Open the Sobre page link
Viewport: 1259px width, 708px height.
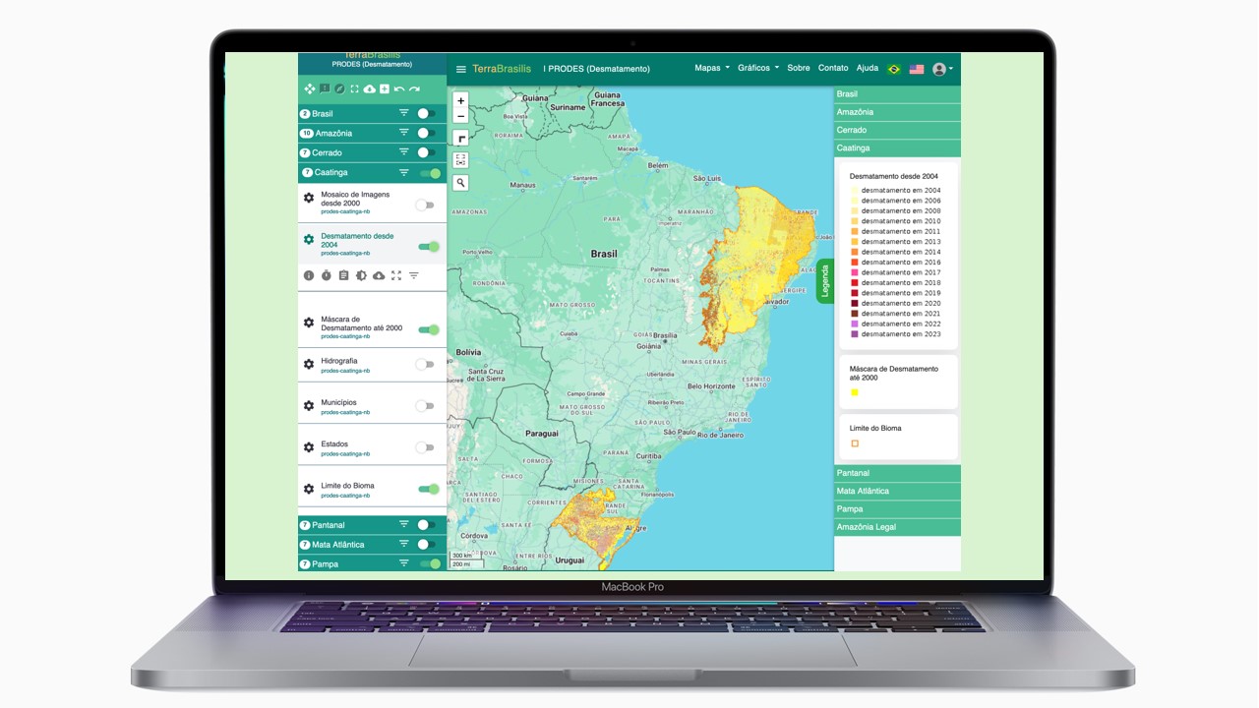pyautogui.click(x=799, y=69)
